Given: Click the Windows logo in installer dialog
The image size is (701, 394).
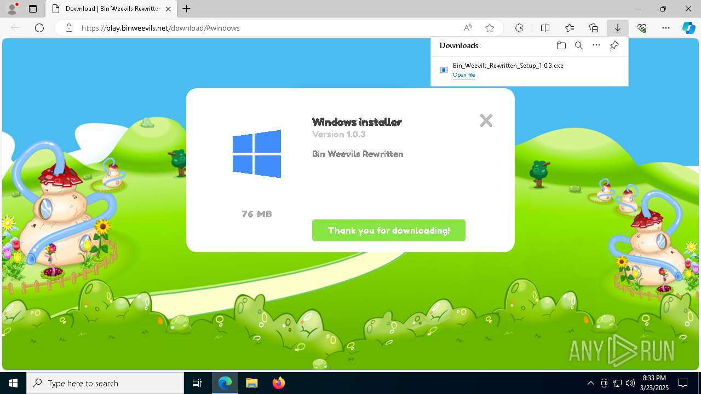Looking at the screenshot, I should [x=257, y=154].
